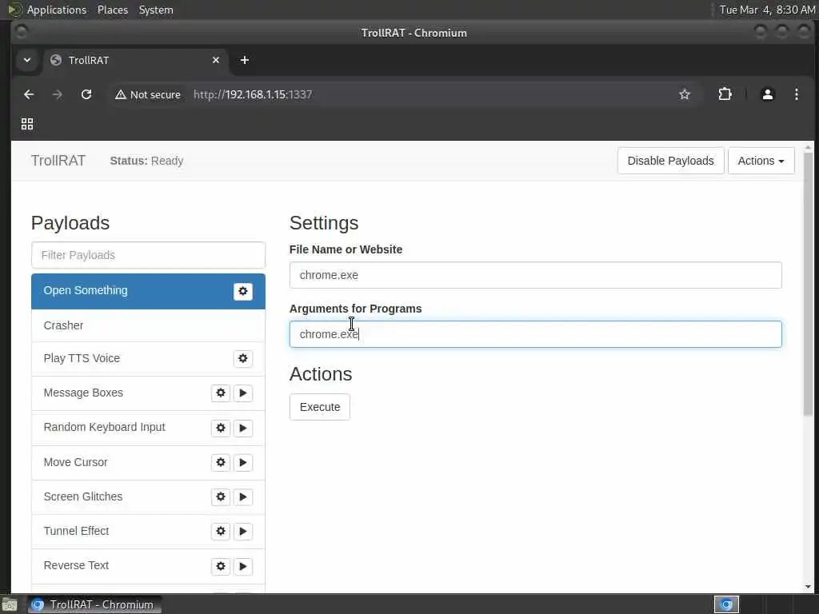Bookmark this page with star icon

point(685,94)
